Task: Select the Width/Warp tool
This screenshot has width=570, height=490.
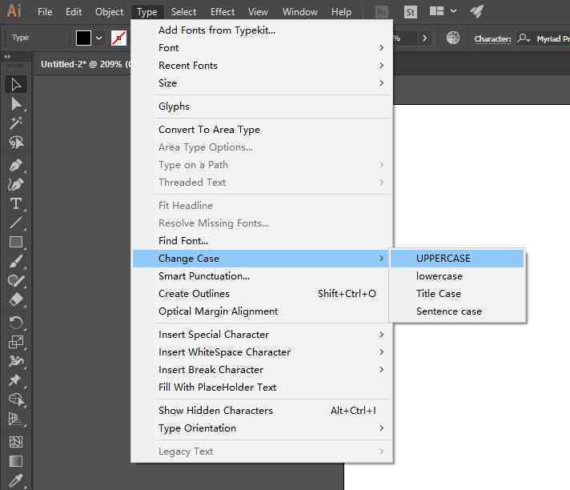Action: point(16,360)
